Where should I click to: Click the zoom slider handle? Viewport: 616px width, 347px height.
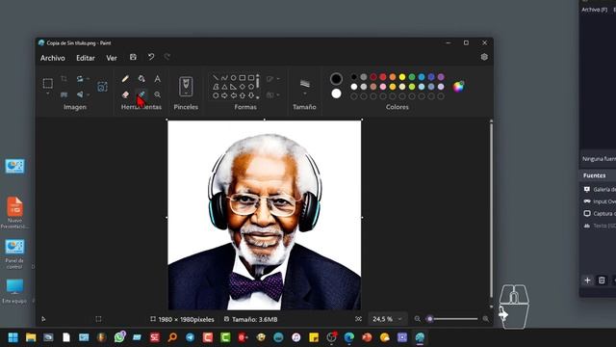[x=430, y=319]
